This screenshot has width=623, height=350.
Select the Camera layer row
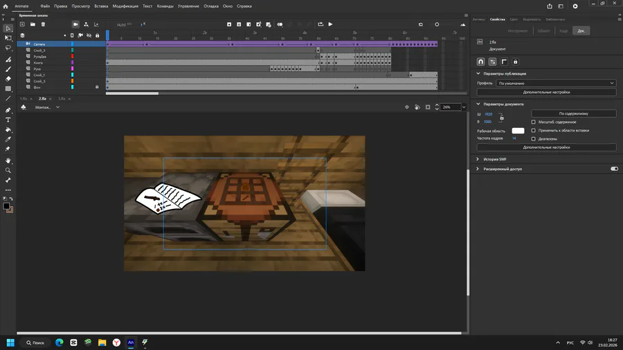(x=61, y=44)
